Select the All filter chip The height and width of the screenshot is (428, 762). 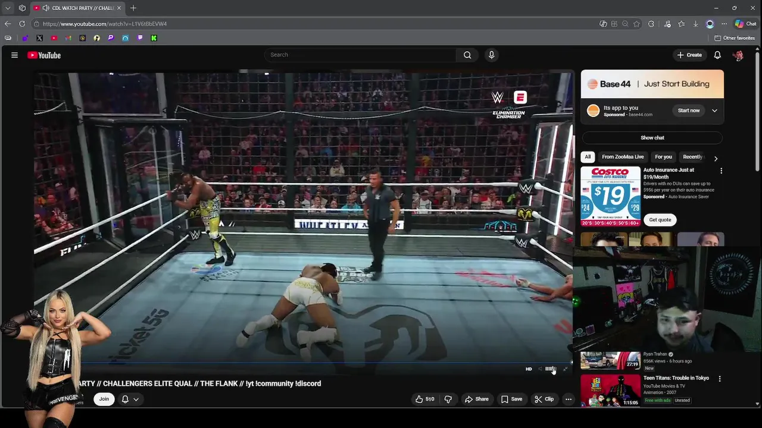(588, 157)
